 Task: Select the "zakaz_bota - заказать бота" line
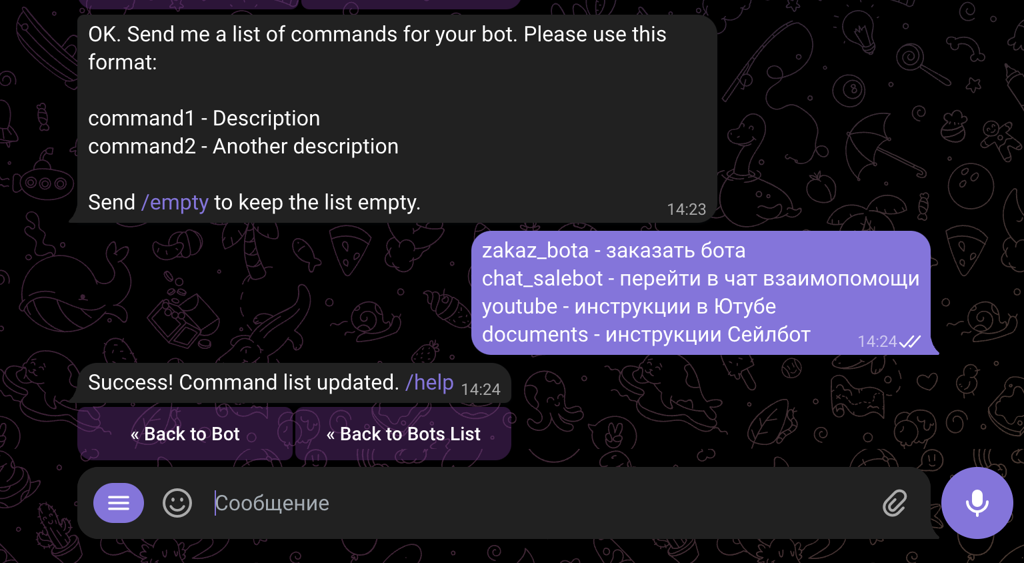pos(613,251)
